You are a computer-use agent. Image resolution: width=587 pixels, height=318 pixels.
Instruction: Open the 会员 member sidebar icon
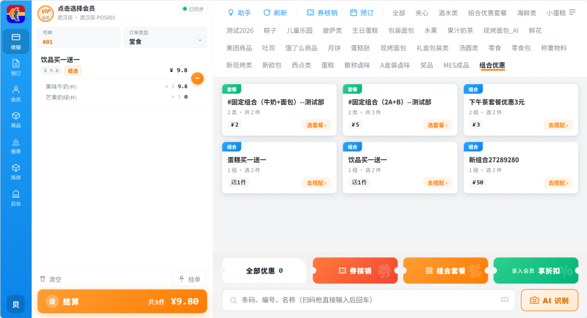point(15,93)
